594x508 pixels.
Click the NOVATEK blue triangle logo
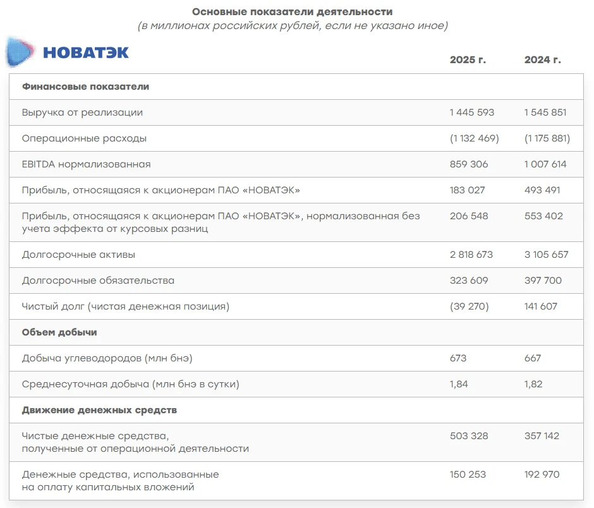pyautogui.click(x=20, y=52)
